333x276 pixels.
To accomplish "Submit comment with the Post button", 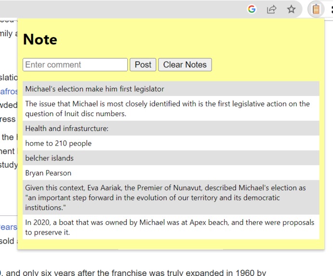I will point(143,65).
